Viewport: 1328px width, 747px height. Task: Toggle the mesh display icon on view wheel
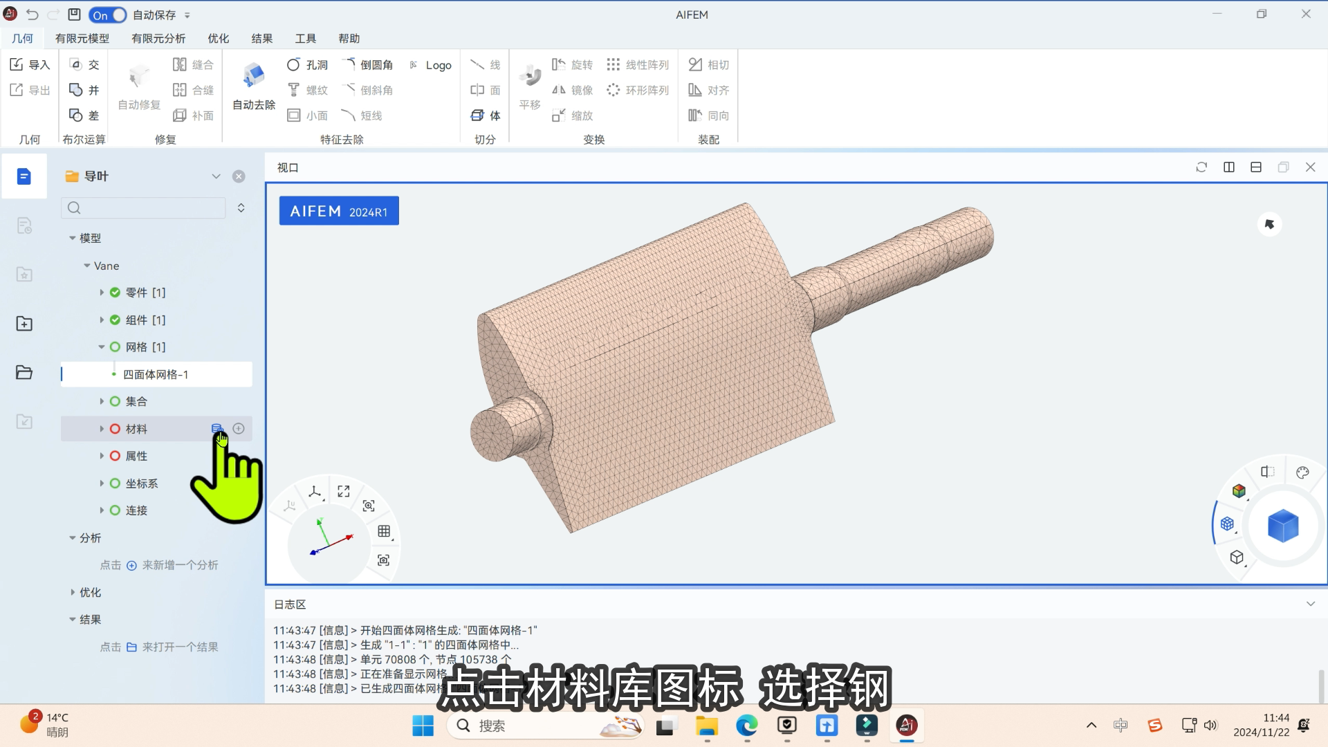click(1227, 524)
